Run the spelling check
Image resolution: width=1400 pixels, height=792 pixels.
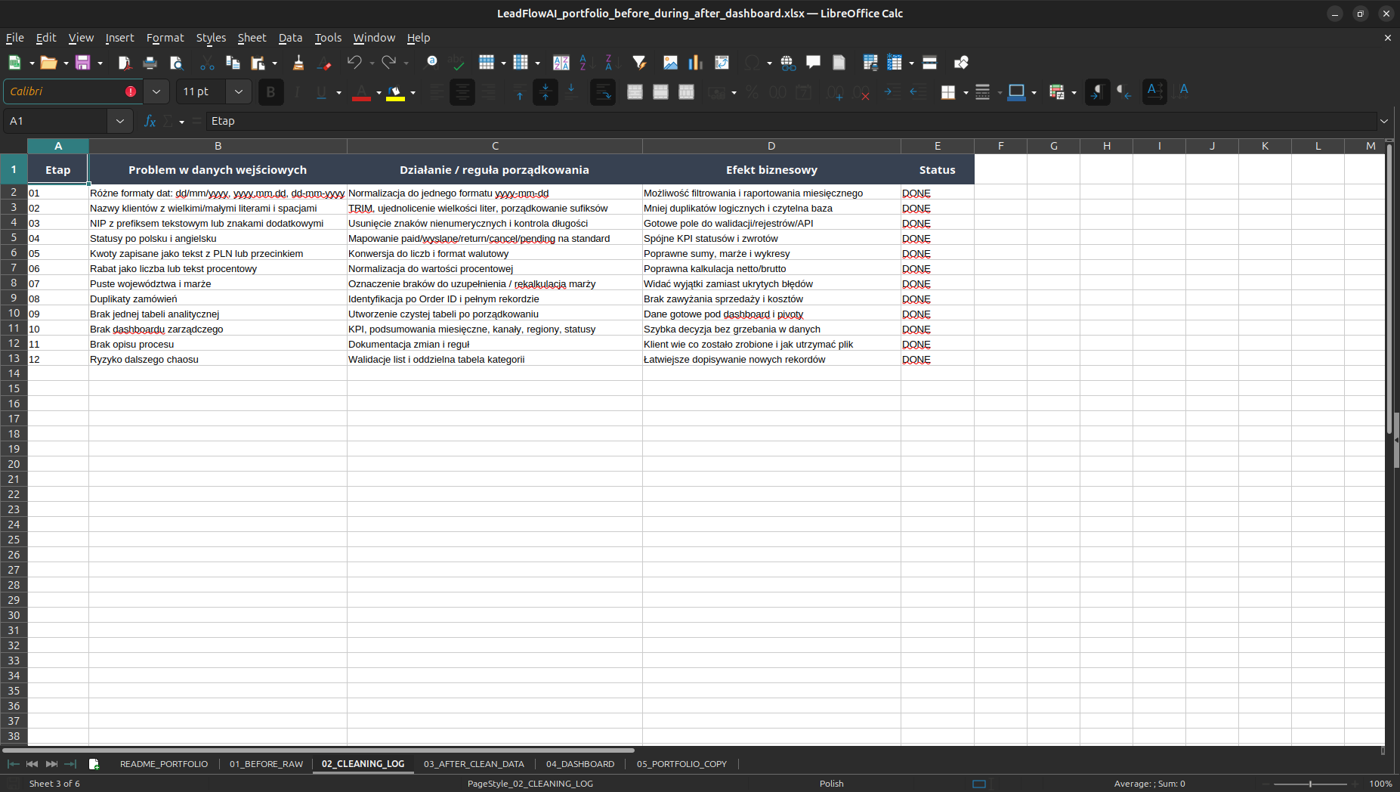[x=456, y=63]
